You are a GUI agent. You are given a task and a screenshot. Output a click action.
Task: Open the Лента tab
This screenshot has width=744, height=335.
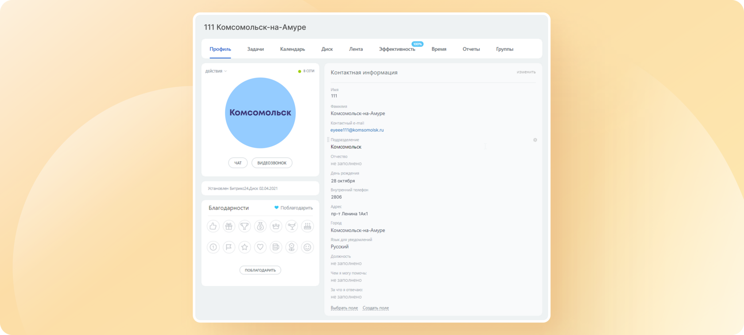[x=356, y=49]
